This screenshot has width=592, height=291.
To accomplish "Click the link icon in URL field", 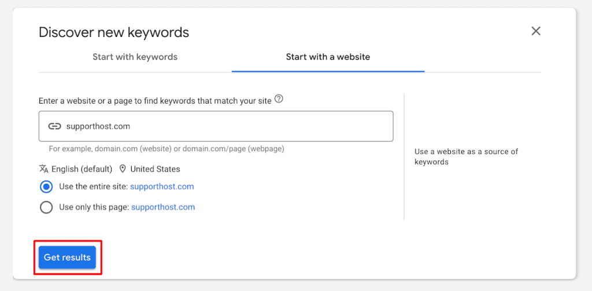I will pyautogui.click(x=54, y=126).
